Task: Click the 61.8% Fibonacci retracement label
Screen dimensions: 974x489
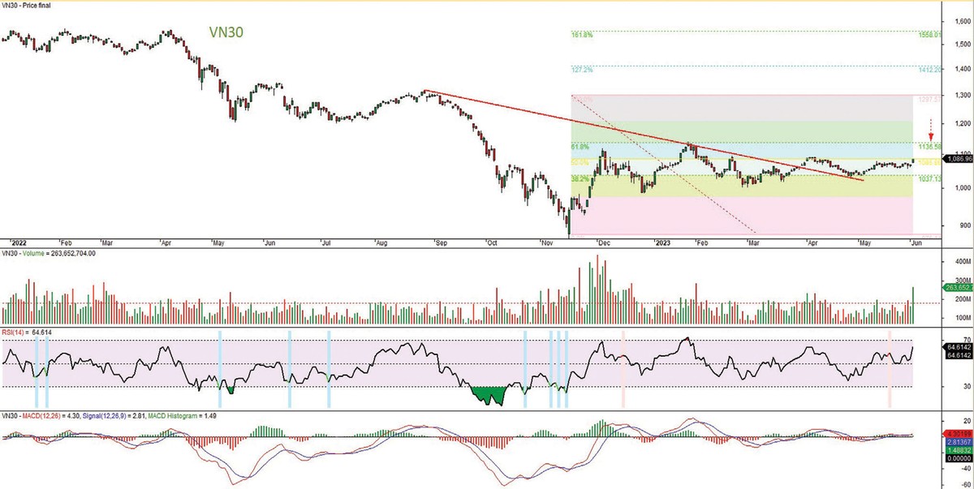Action: [580, 147]
